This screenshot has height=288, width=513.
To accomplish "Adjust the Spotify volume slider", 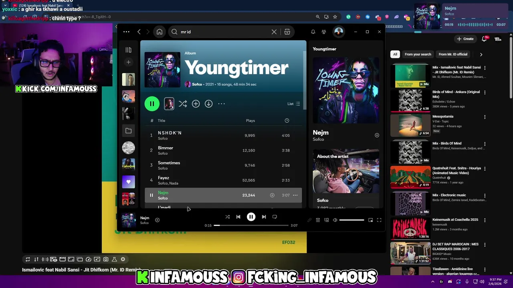I will point(351,220).
